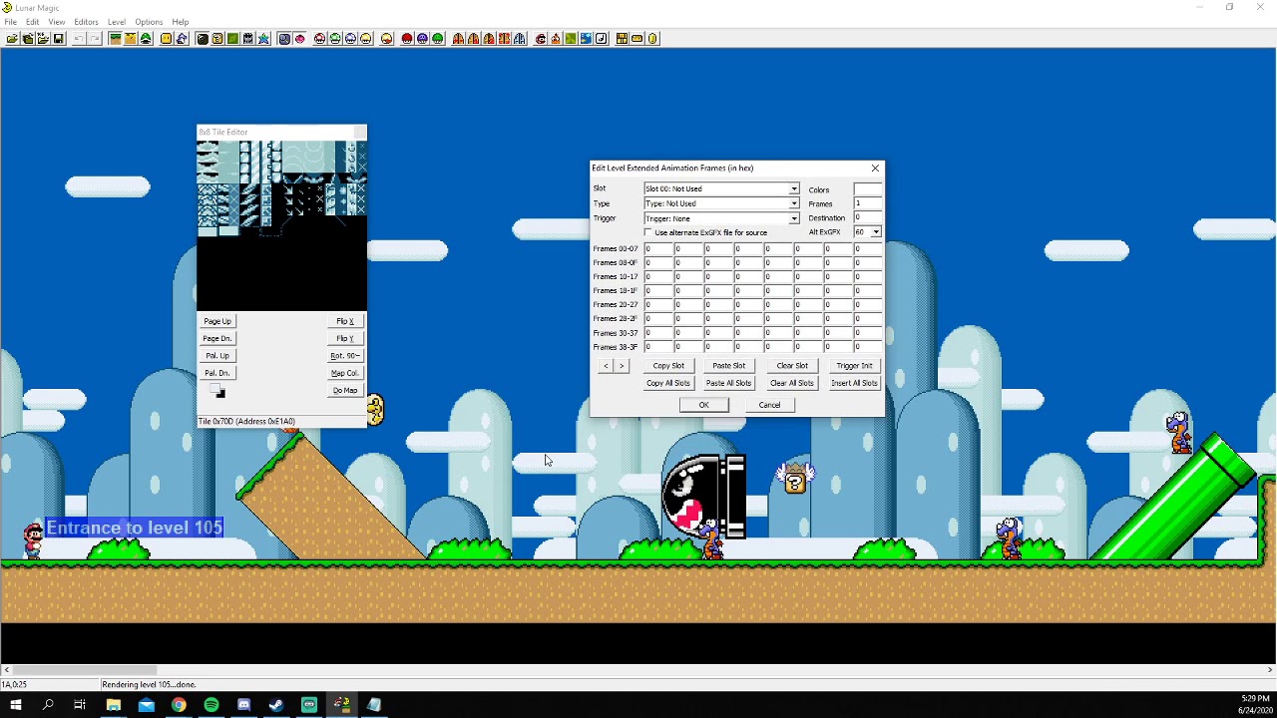Click the Frames count input field

click(x=867, y=203)
